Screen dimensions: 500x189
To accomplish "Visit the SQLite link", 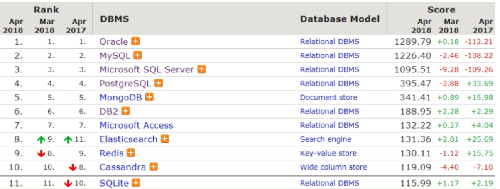I will (114, 183).
